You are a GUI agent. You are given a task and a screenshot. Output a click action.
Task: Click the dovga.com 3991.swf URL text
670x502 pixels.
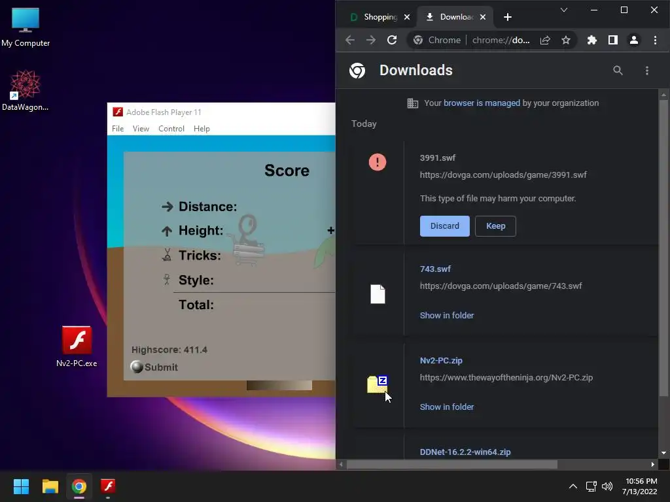coord(503,175)
